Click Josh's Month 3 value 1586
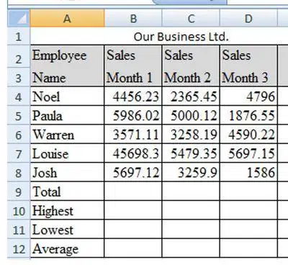The height and width of the screenshot is (265, 288). point(248,172)
